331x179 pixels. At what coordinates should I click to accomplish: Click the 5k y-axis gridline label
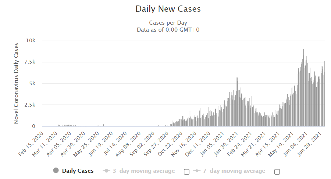32,83
